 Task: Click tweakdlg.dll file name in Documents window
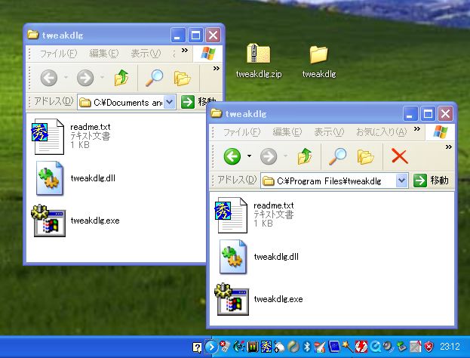(x=93, y=178)
